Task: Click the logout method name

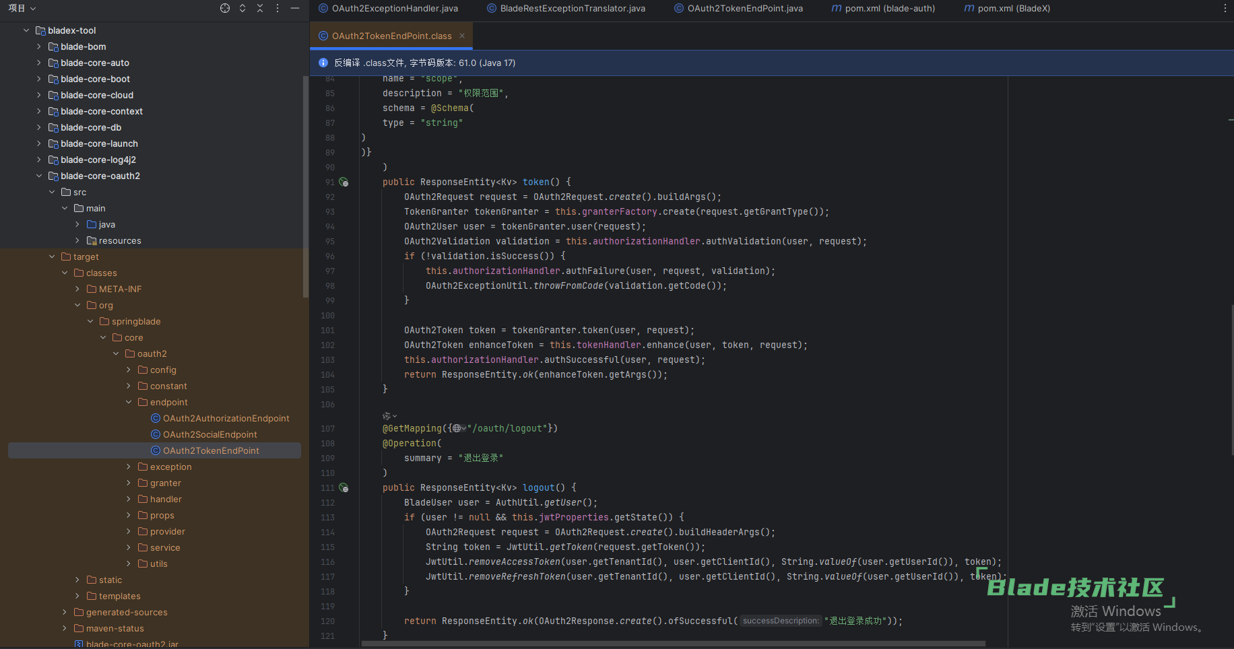Action: pos(539,488)
